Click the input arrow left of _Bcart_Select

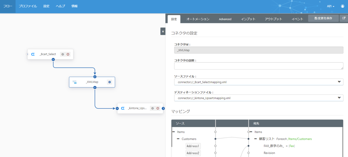28,54
